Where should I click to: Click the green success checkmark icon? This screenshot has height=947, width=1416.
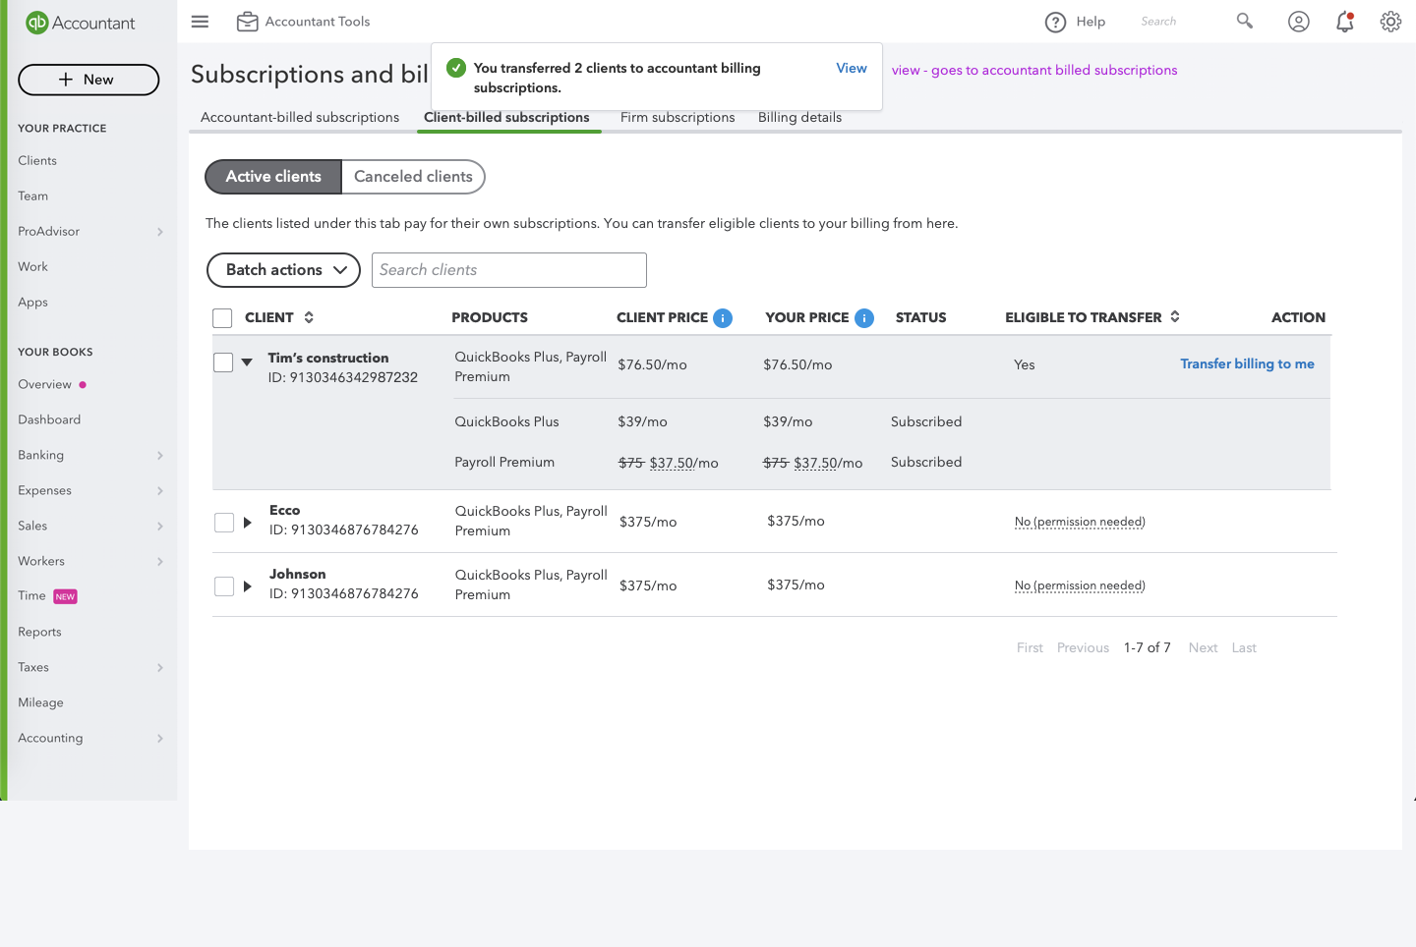456,68
